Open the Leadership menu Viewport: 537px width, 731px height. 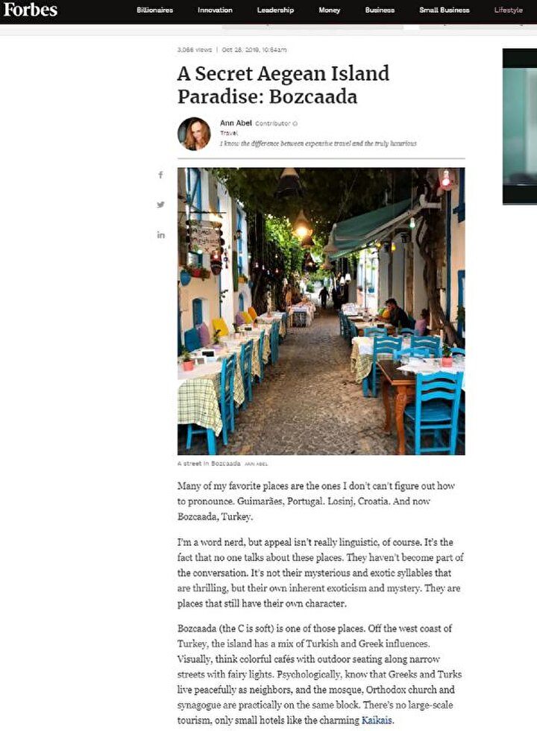275,10
